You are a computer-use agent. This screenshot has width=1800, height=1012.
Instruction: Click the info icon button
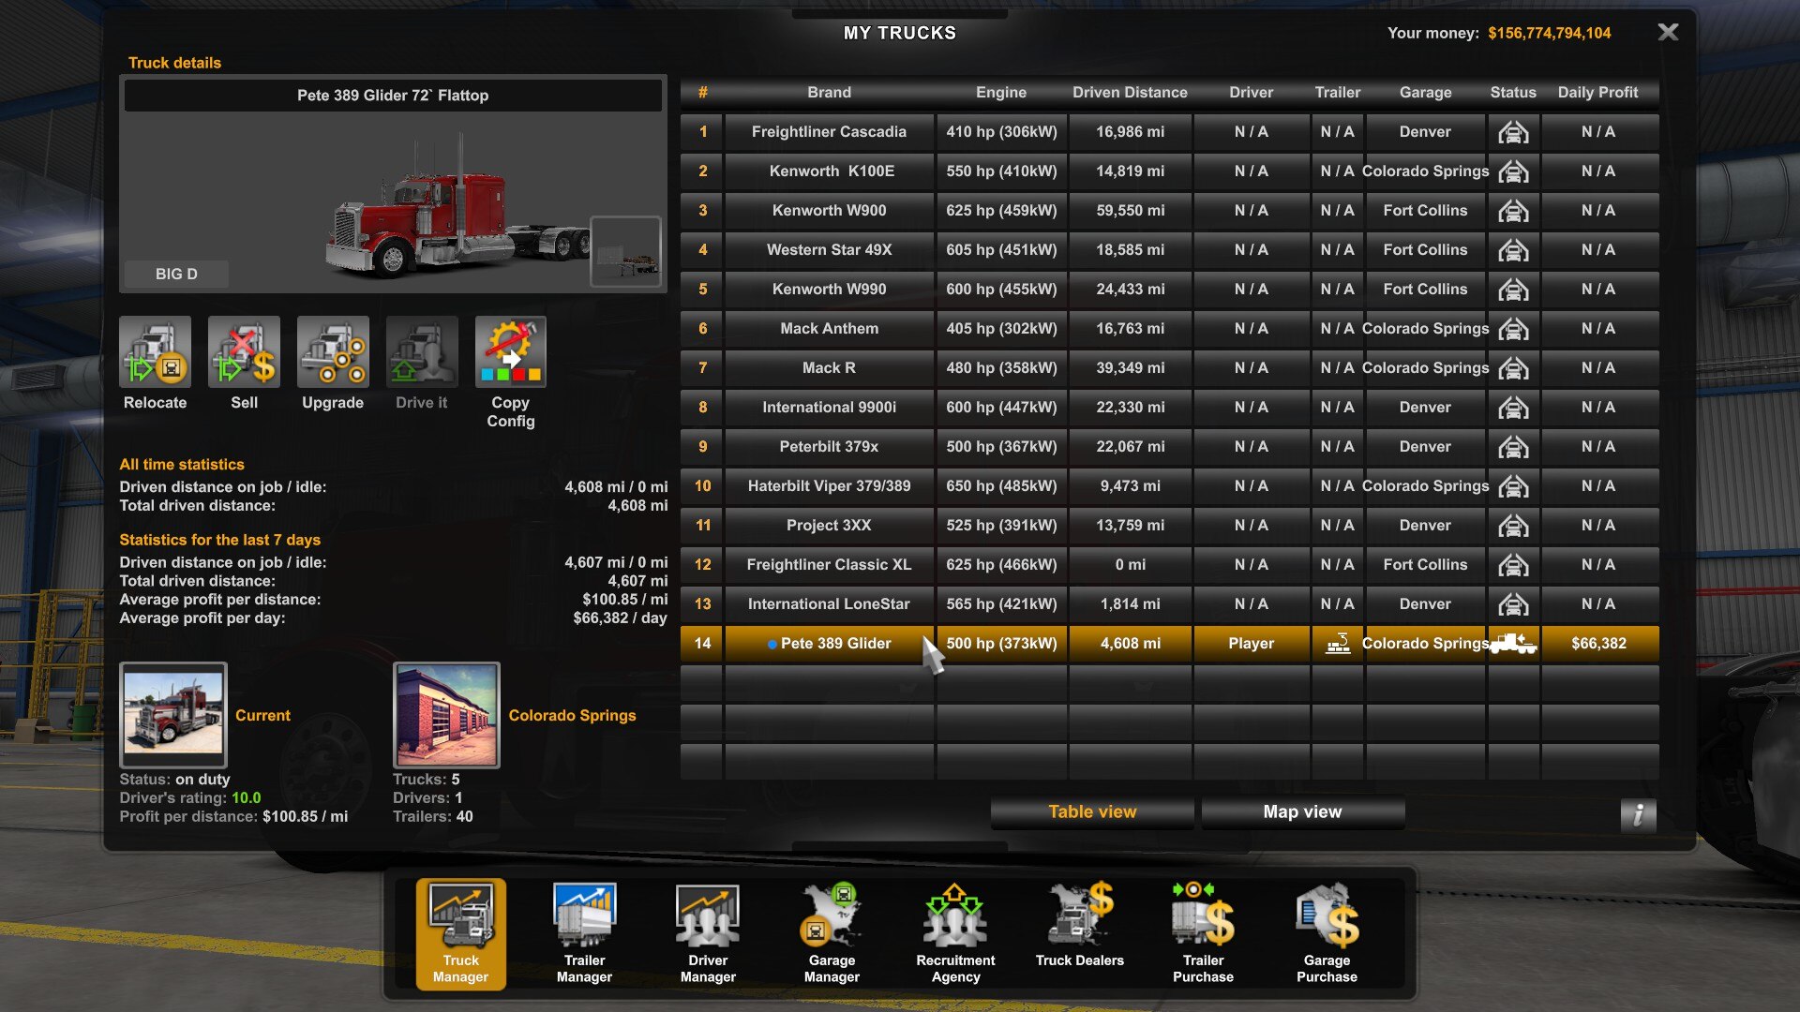pos(1638,815)
